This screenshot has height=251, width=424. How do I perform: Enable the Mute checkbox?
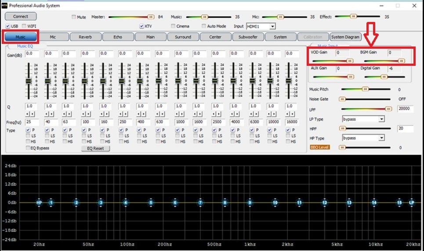pyautogui.click(x=74, y=17)
